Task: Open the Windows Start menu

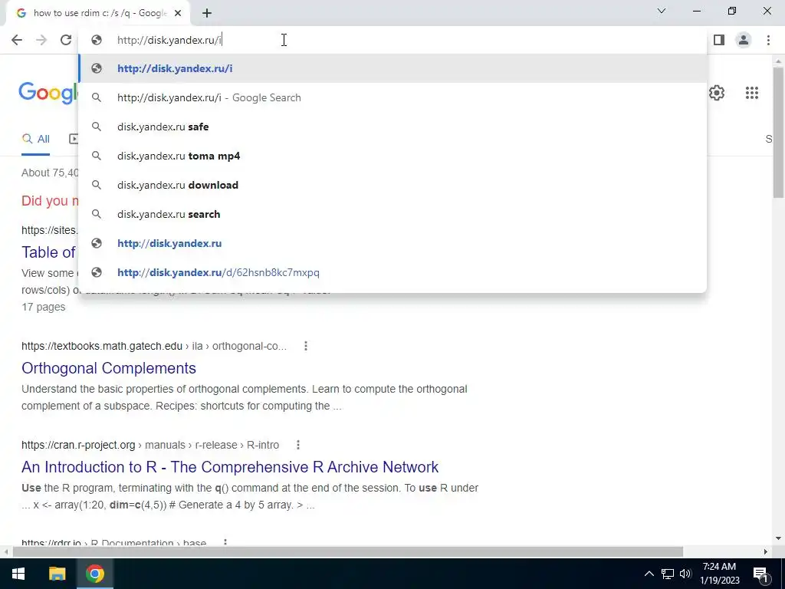Action: pyautogui.click(x=18, y=574)
